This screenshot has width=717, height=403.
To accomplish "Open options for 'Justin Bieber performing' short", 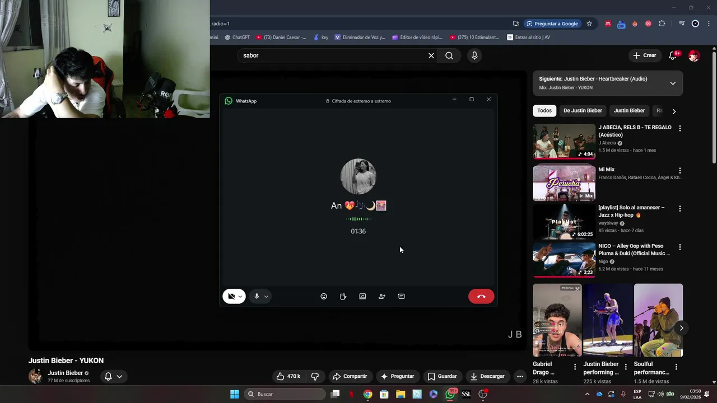I will click(625, 367).
